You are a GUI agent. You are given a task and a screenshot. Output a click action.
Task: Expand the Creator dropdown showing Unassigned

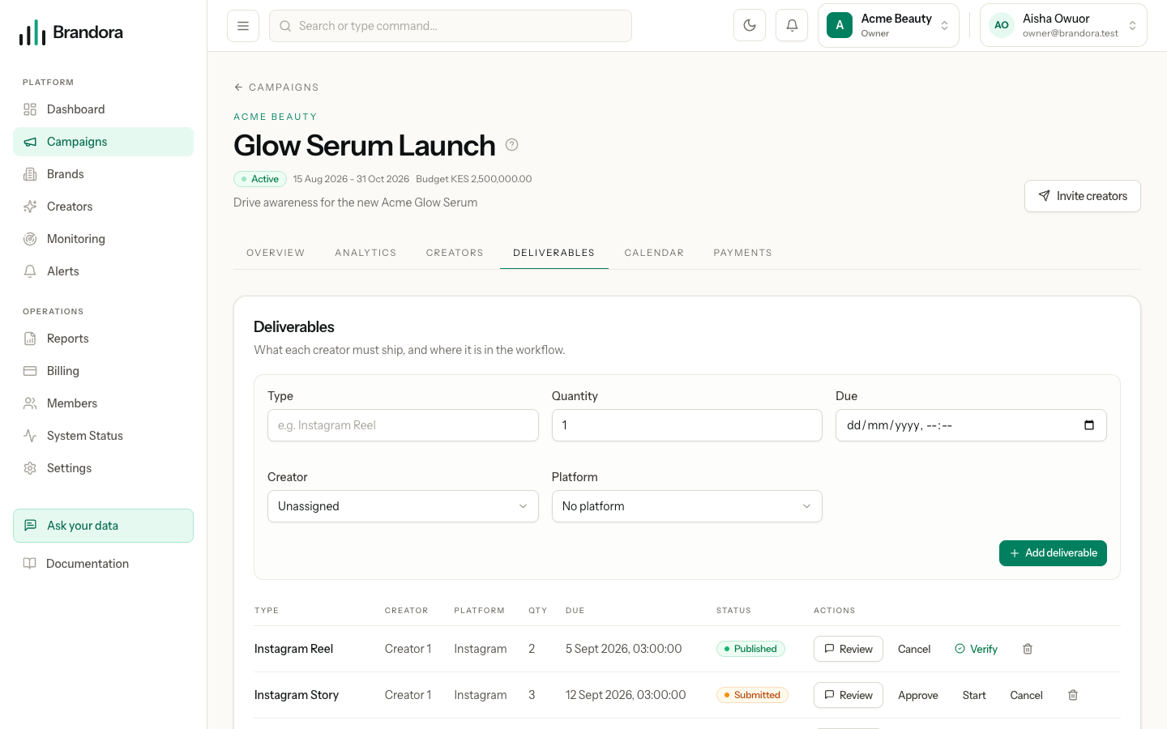coord(403,506)
